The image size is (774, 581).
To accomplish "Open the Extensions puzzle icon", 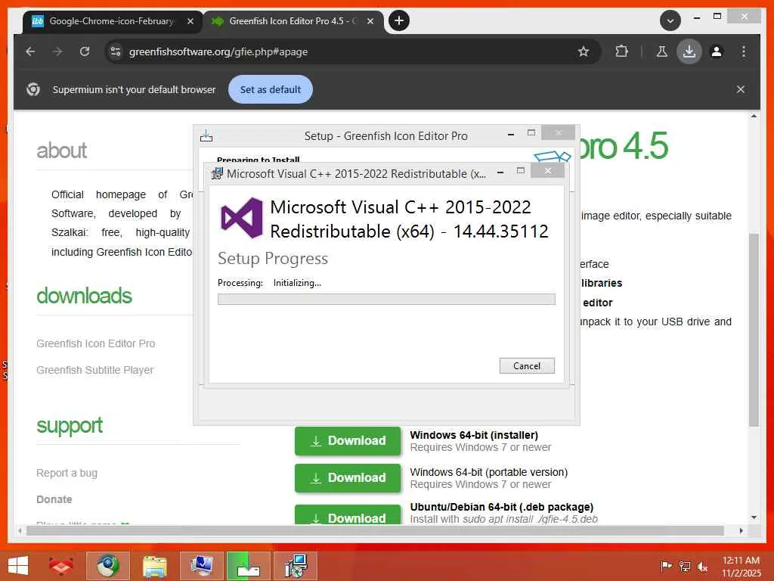I will pos(622,51).
